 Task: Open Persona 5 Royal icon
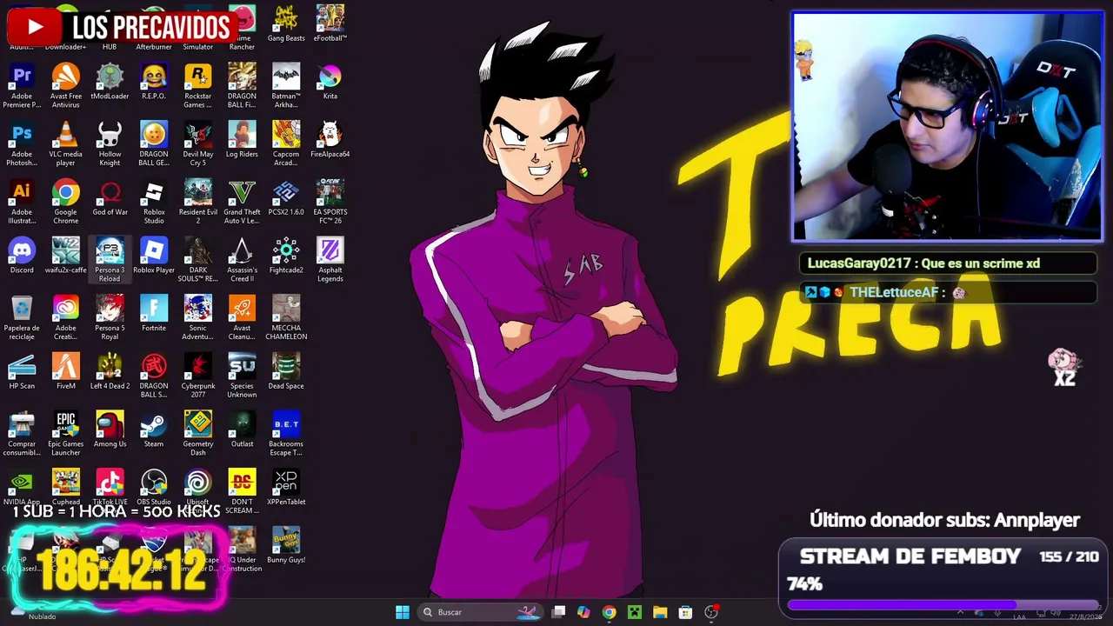click(110, 318)
